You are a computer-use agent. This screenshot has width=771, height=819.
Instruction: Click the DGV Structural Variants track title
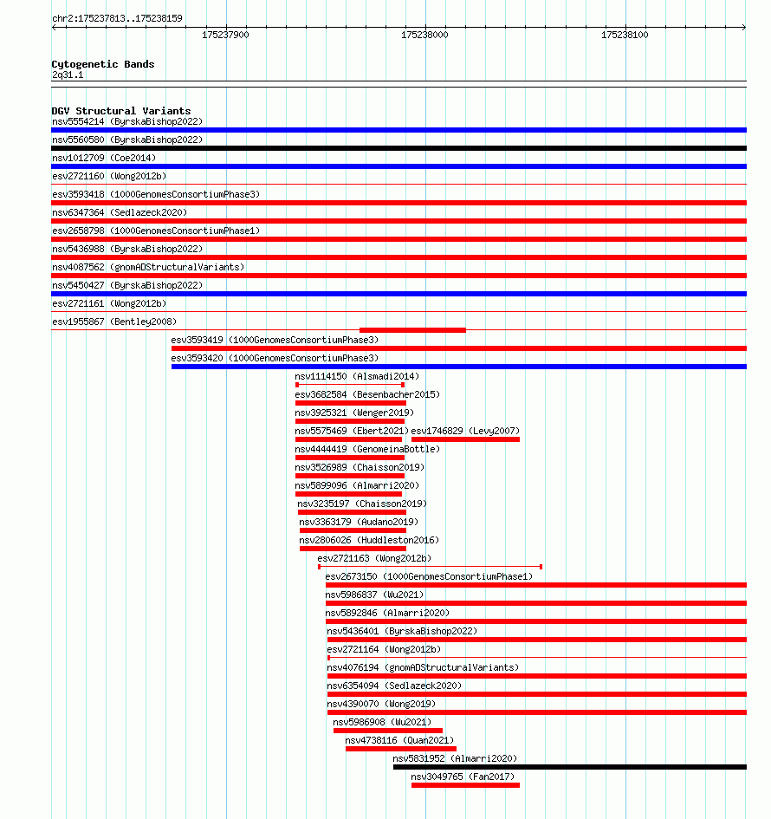121,111
